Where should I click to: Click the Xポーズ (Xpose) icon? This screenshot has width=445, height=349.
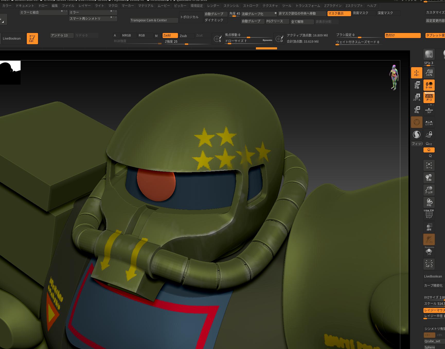(429, 264)
